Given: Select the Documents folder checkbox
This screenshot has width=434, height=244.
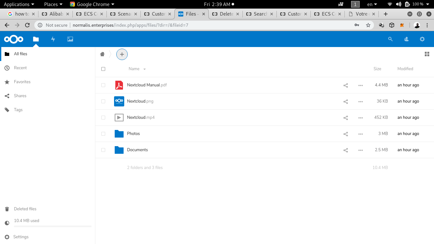Looking at the screenshot, I should point(103,150).
